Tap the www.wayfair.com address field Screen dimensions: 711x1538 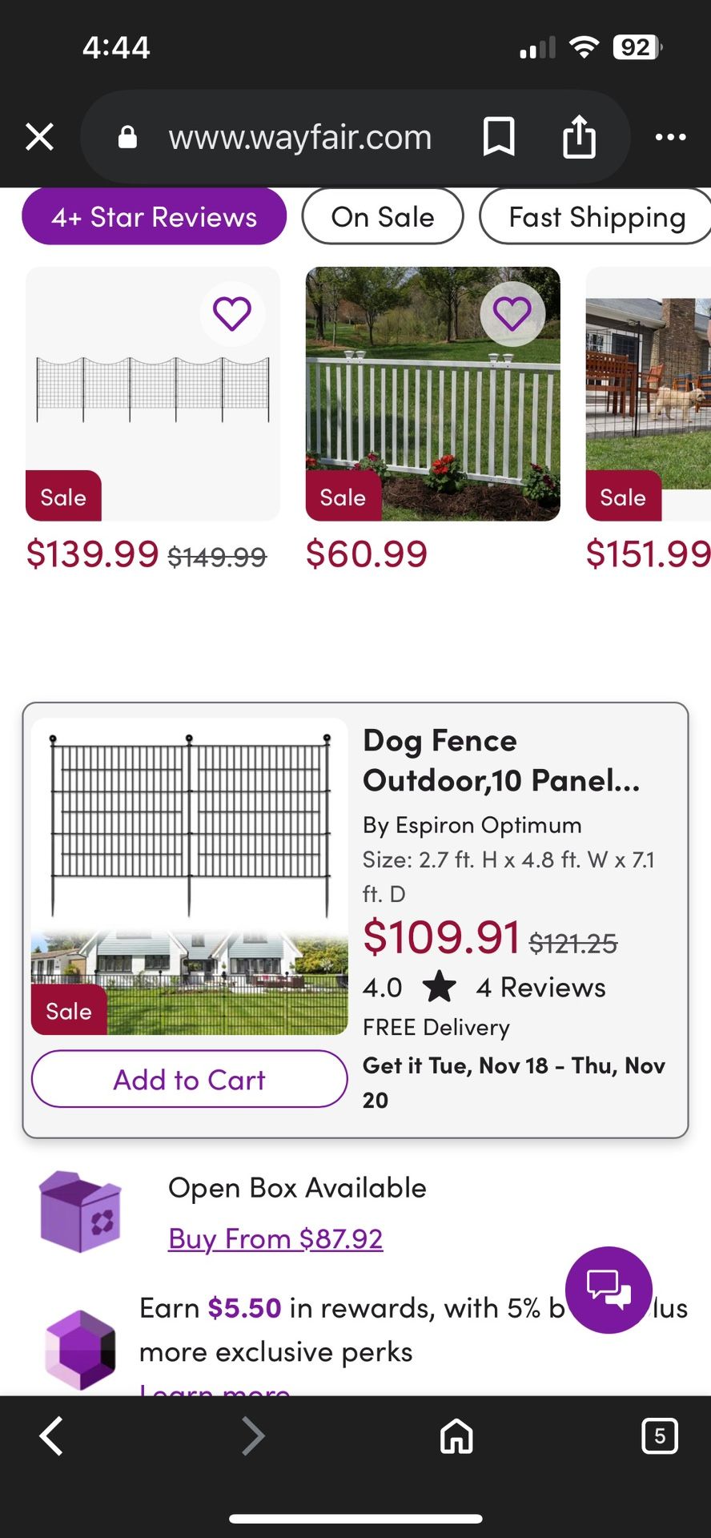coord(299,137)
